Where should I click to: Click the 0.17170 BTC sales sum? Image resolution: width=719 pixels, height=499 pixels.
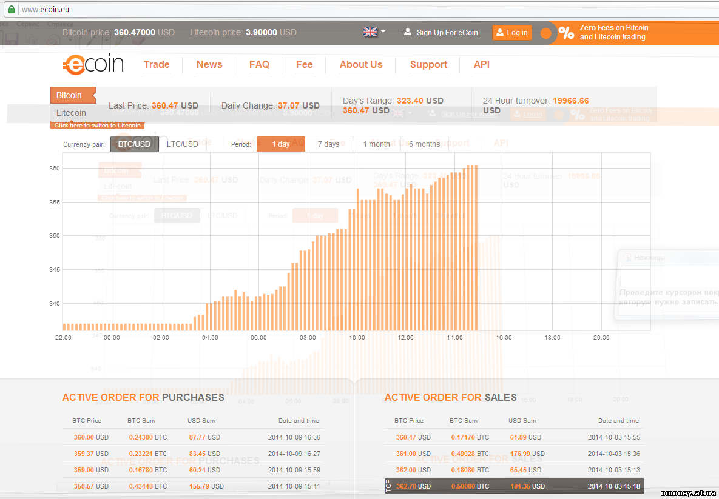tap(470, 437)
